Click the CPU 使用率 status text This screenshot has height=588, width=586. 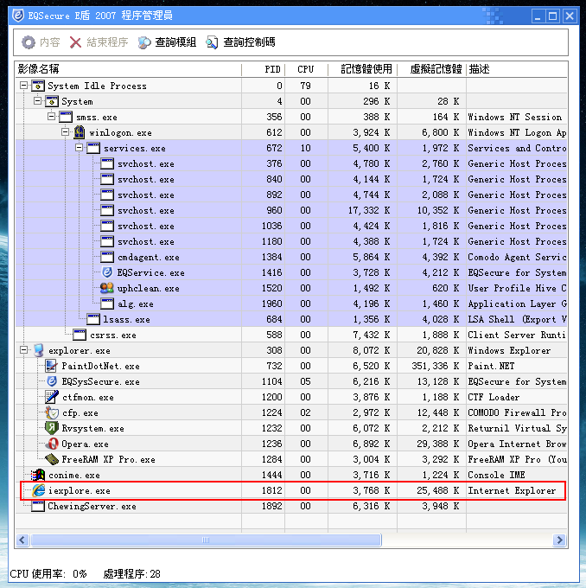[x=48, y=574]
